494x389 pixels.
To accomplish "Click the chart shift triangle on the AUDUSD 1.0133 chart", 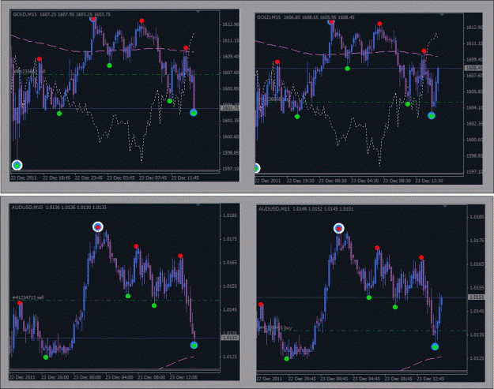I will tap(198, 204).
